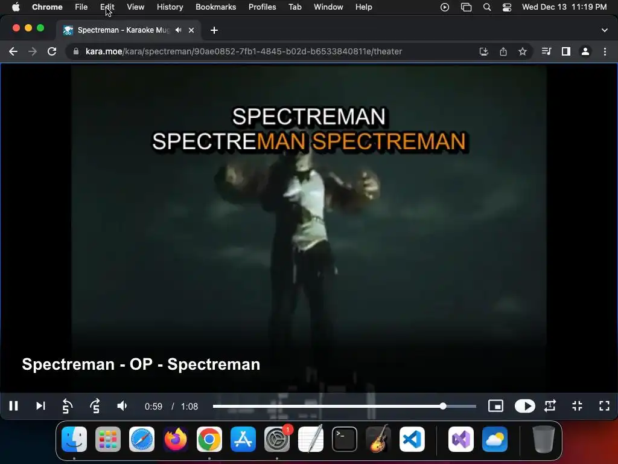Viewport: 618px width, 464px height.
Task: Open App Store from the Dock
Action: pos(243,439)
